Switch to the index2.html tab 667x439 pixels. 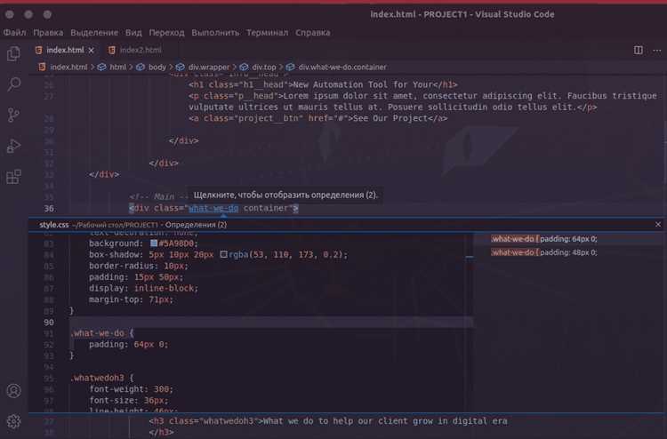tap(141, 50)
